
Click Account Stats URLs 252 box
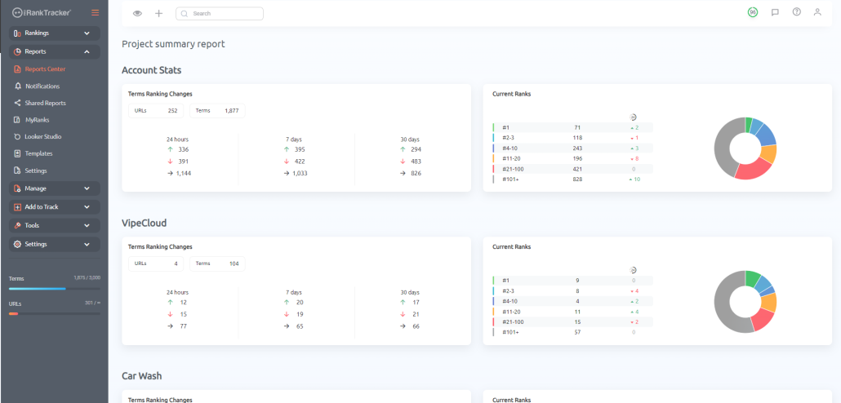point(155,111)
